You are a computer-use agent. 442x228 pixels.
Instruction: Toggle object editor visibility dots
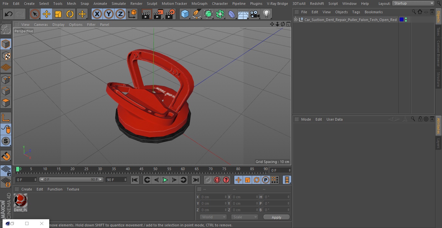pyautogui.click(x=406, y=20)
